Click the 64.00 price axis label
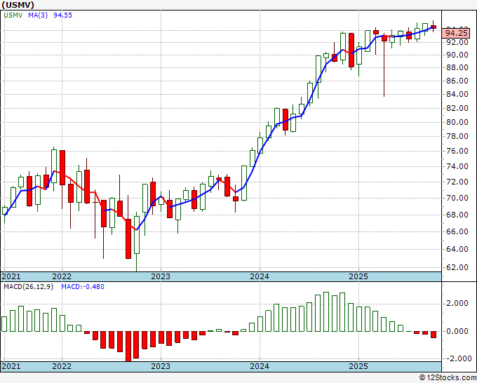Image resolution: width=477 pixels, height=383 pixels. (457, 249)
